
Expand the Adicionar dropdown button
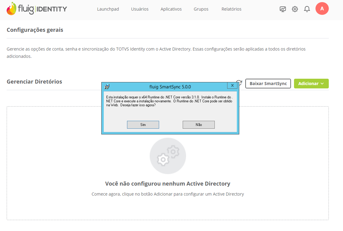click(311, 84)
